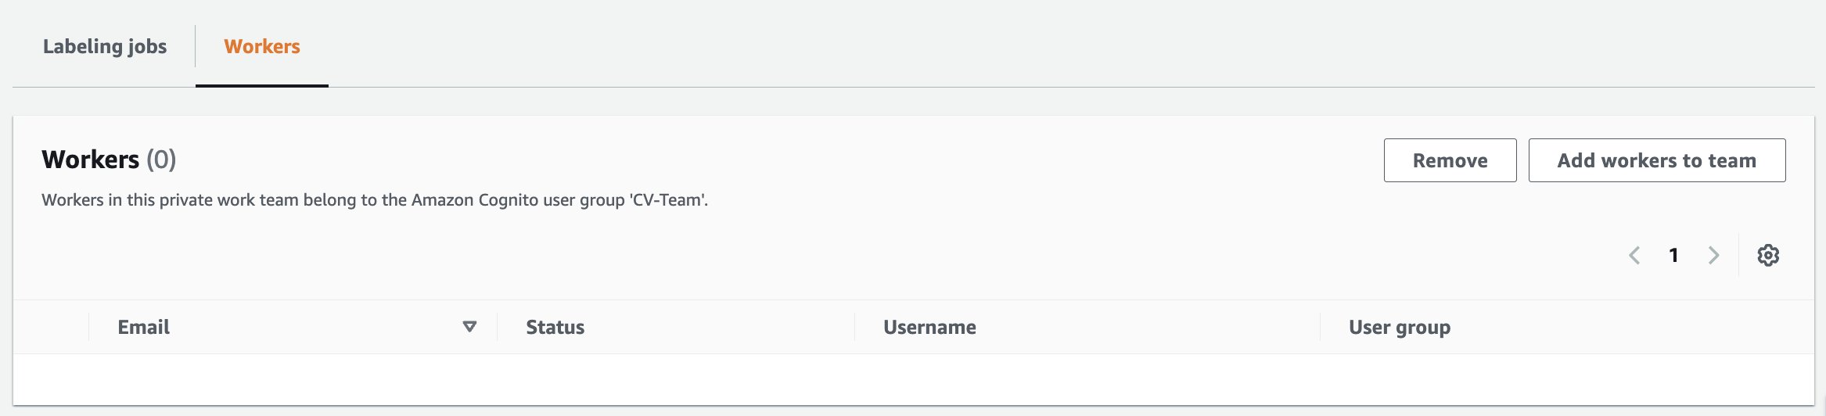Go to the next page of workers
The image size is (1826, 416).
pyautogui.click(x=1713, y=255)
